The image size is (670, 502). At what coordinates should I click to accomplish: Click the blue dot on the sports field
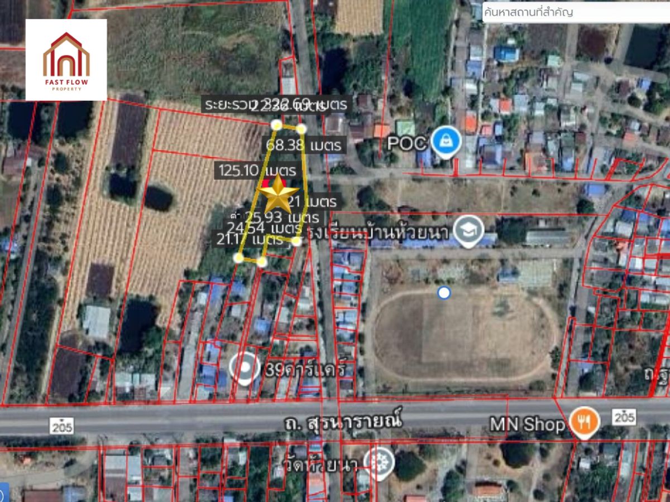coord(444,292)
